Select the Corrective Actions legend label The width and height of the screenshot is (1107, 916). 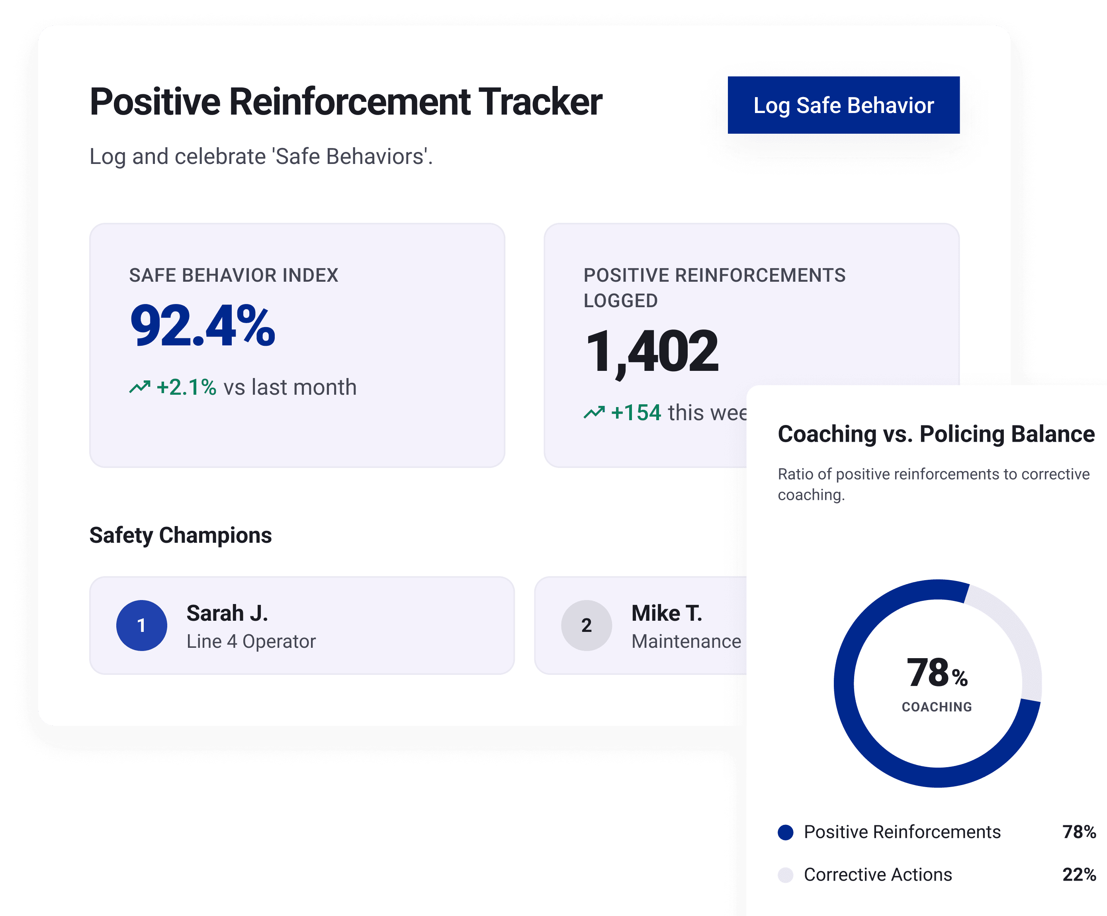(x=878, y=875)
